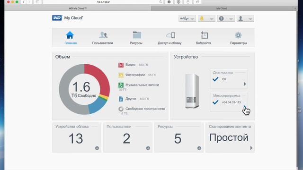
Task: Open the Пользователи users icon
Action: (103, 35)
